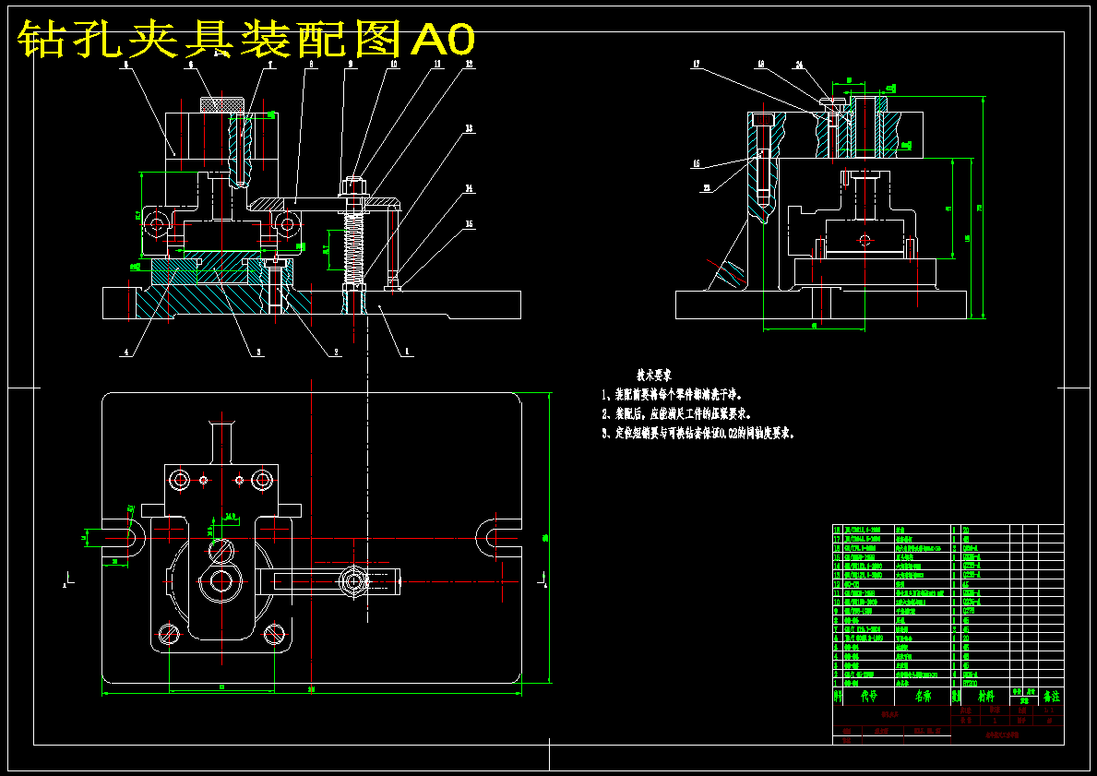Select requirement line 3 mentioning 0.02 coaxiality
This screenshot has width=1097, height=776.
(x=698, y=433)
